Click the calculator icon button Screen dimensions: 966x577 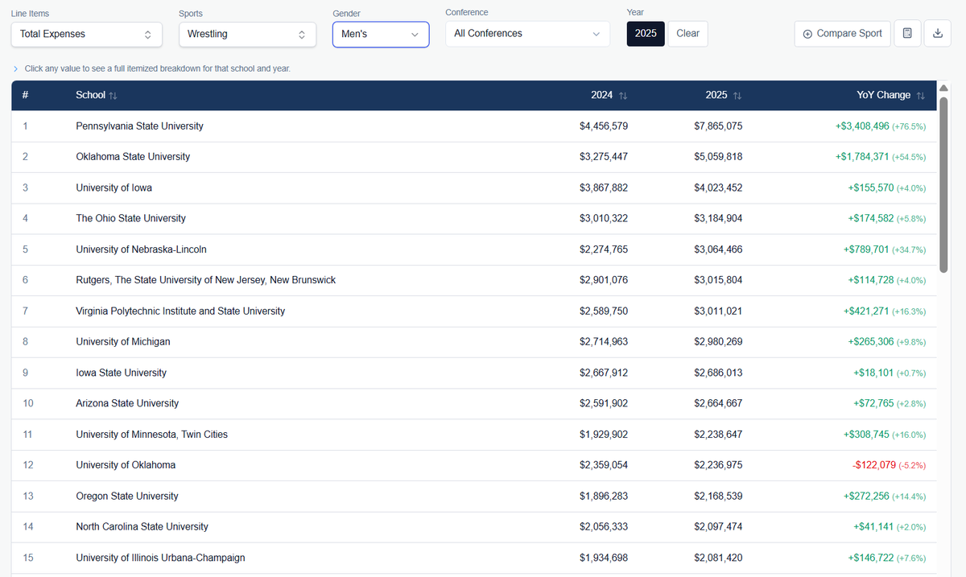(907, 34)
